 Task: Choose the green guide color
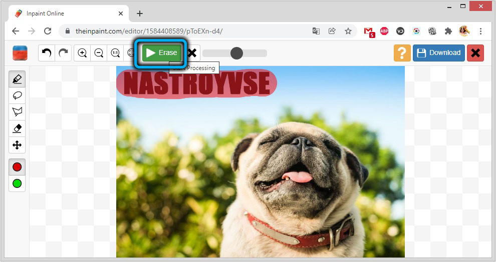point(17,183)
